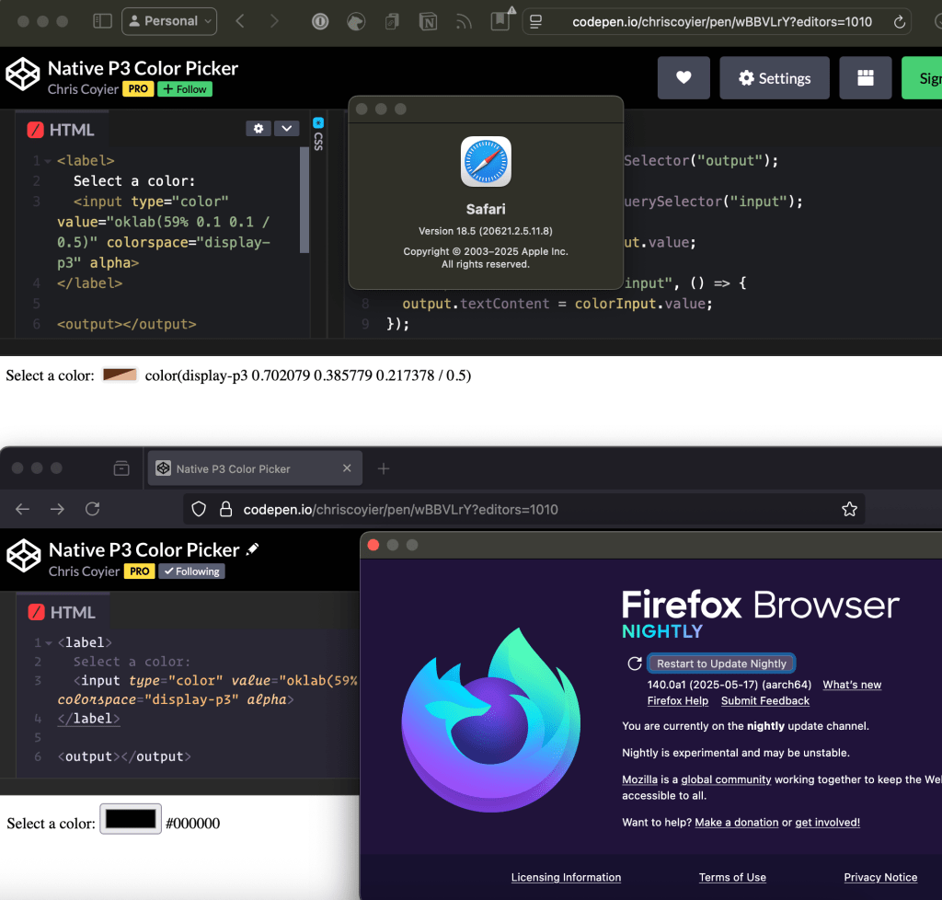Click Firefox tracking protection shield icon

[x=198, y=509]
